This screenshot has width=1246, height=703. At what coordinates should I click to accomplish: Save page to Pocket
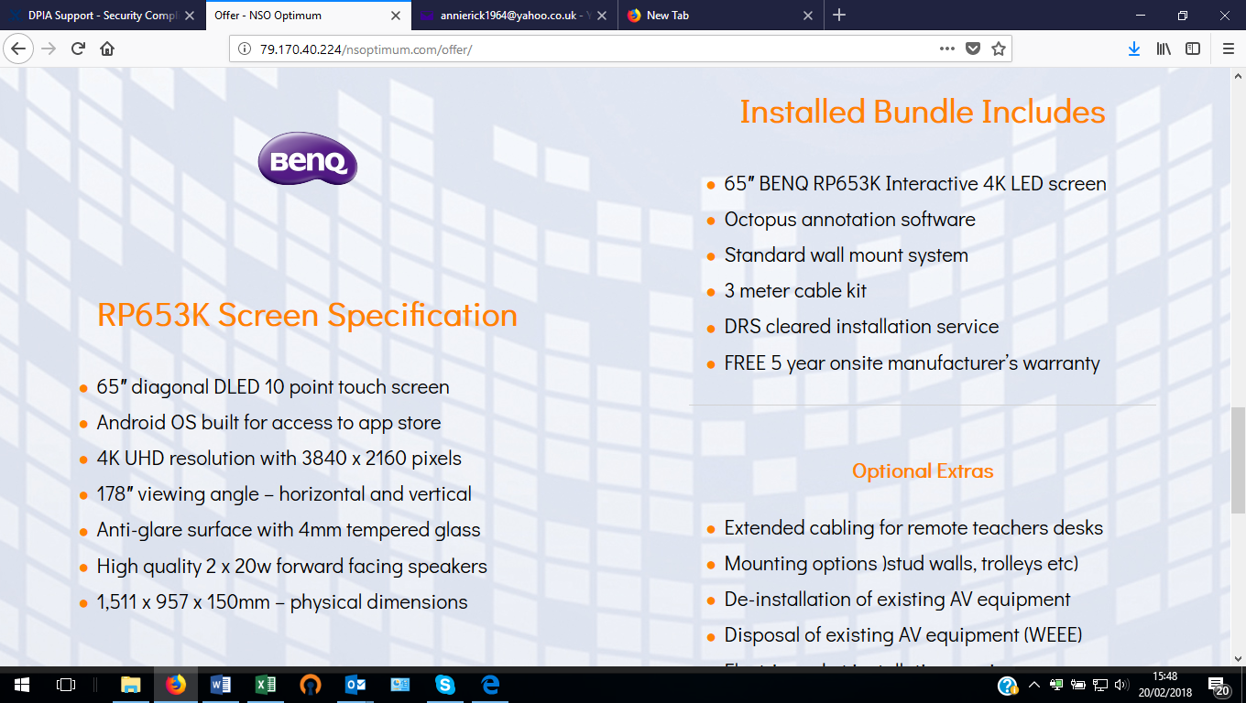point(973,49)
